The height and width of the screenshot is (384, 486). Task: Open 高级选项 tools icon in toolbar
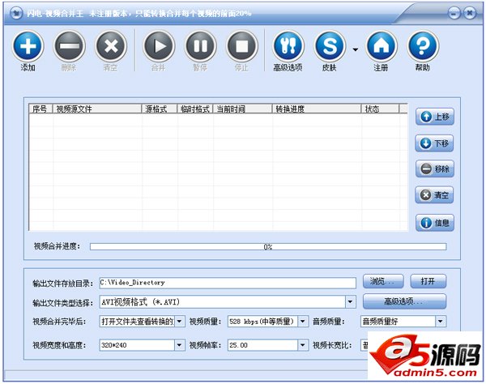coord(288,46)
